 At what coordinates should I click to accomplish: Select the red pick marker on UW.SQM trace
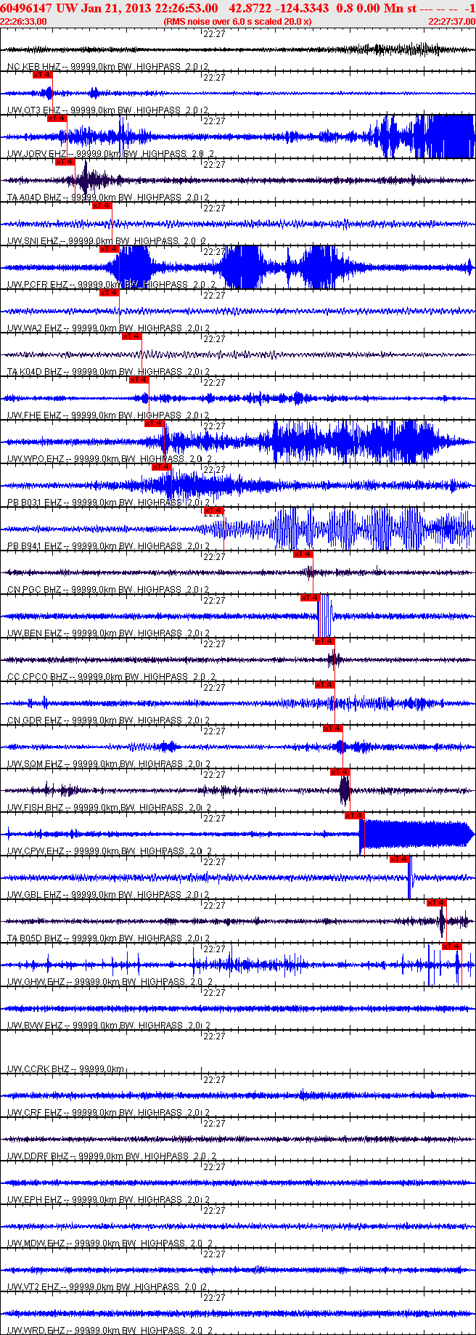pyautogui.click(x=333, y=729)
